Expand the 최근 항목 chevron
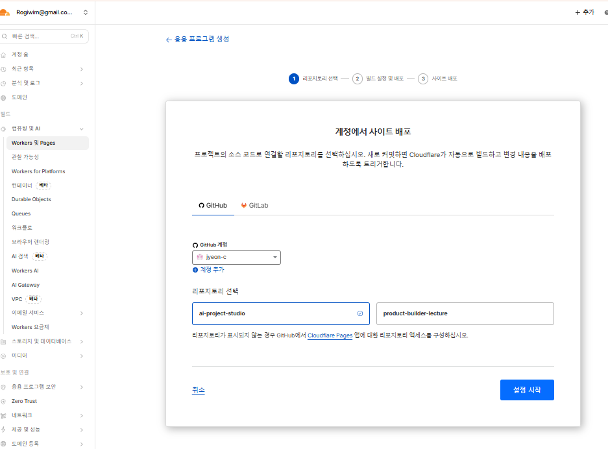The image size is (608, 449). [81, 69]
